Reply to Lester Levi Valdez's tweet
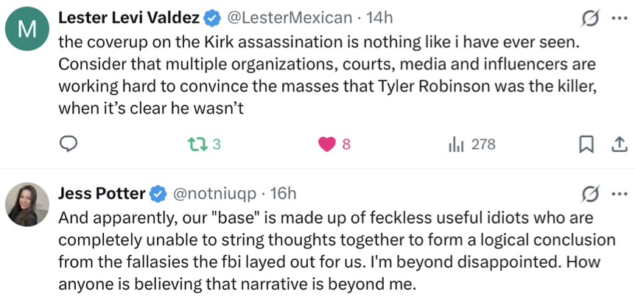Screen dimensions: 635x303 pyautogui.click(x=69, y=145)
